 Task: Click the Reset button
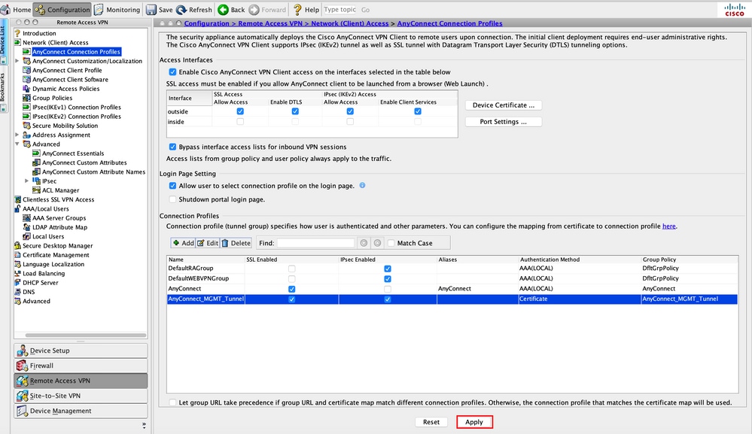(x=431, y=422)
